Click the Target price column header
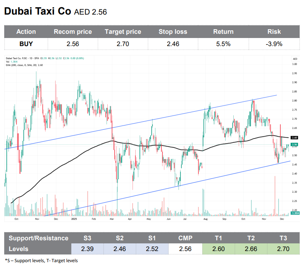The image size is (305, 266). tap(123, 32)
